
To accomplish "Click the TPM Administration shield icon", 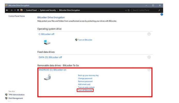I will 6,95.
